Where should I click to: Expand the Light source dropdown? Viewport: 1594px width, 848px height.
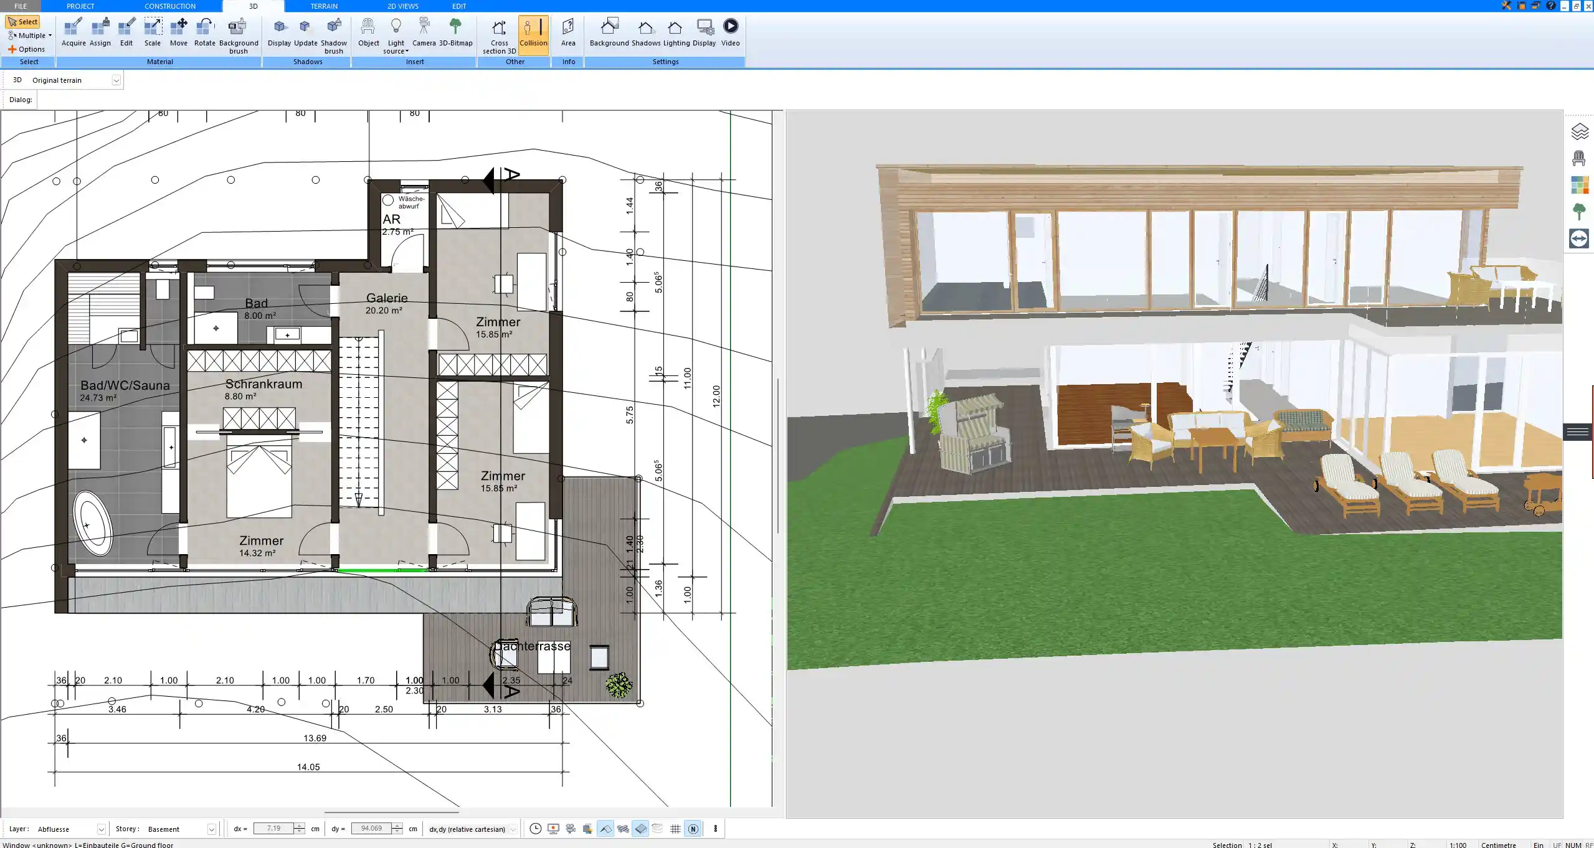pyautogui.click(x=407, y=51)
